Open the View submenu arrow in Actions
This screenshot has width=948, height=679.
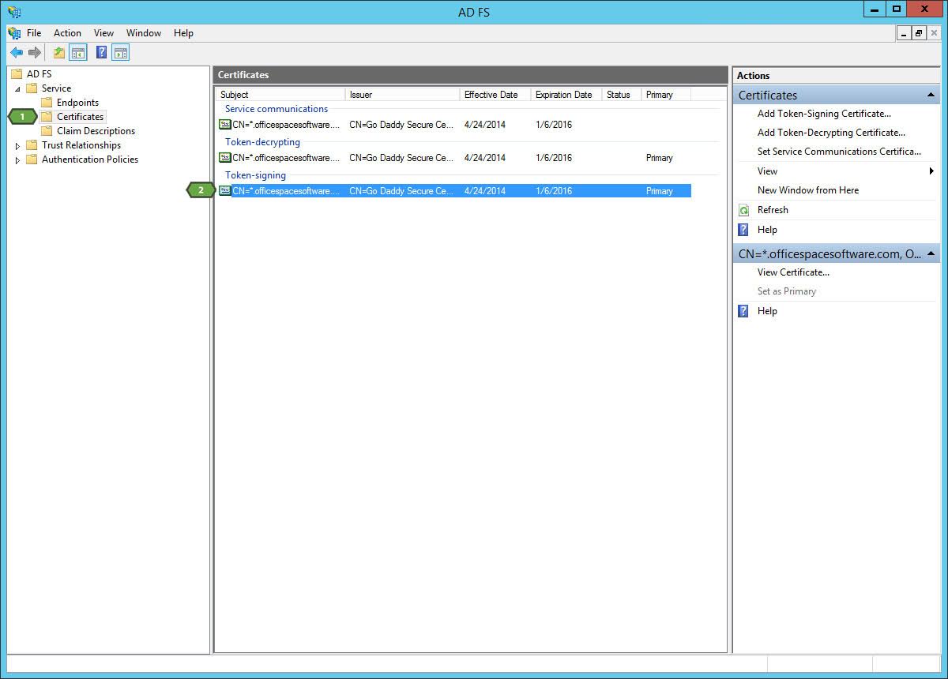point(932,171)
